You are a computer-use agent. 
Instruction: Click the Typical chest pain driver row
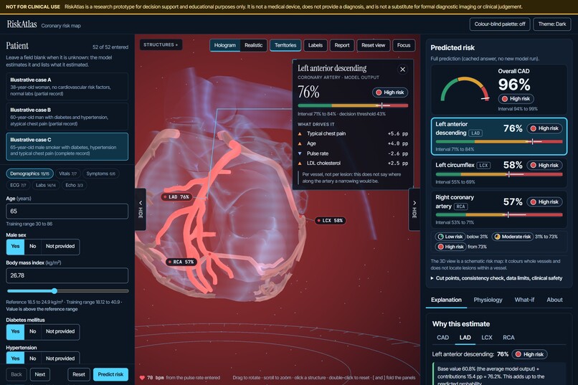(353, 134)
